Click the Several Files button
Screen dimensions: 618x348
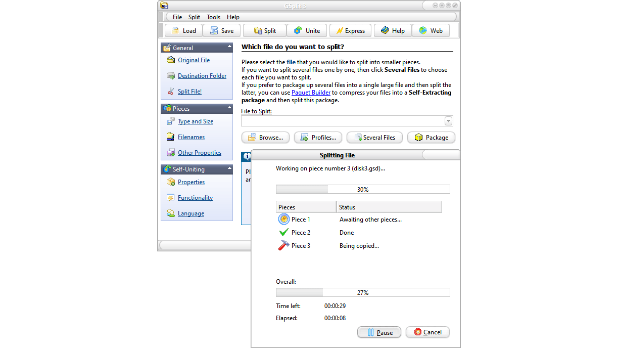(374, 138)
